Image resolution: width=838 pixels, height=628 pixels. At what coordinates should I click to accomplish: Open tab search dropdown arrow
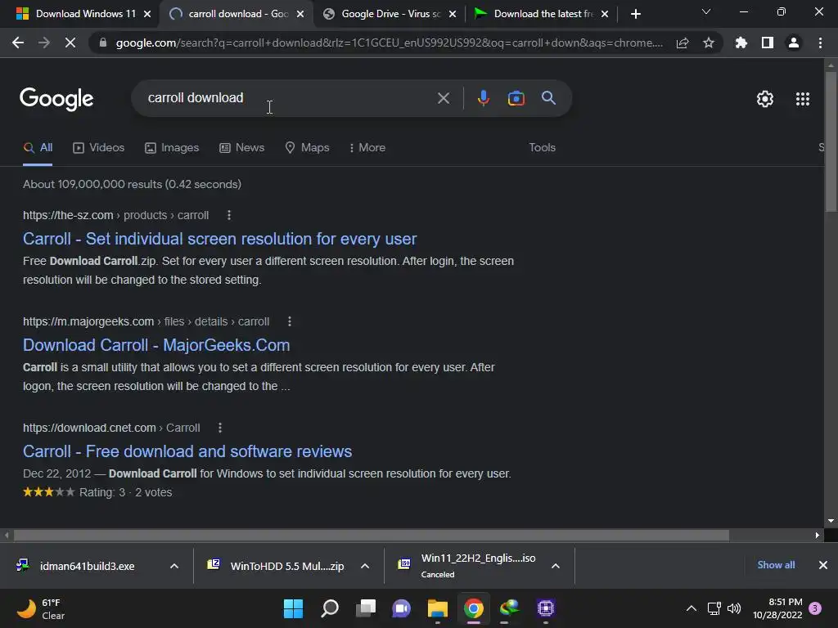(706, 12)
